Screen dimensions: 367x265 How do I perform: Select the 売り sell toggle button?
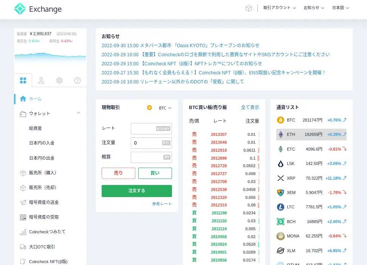tap(118, 173)
